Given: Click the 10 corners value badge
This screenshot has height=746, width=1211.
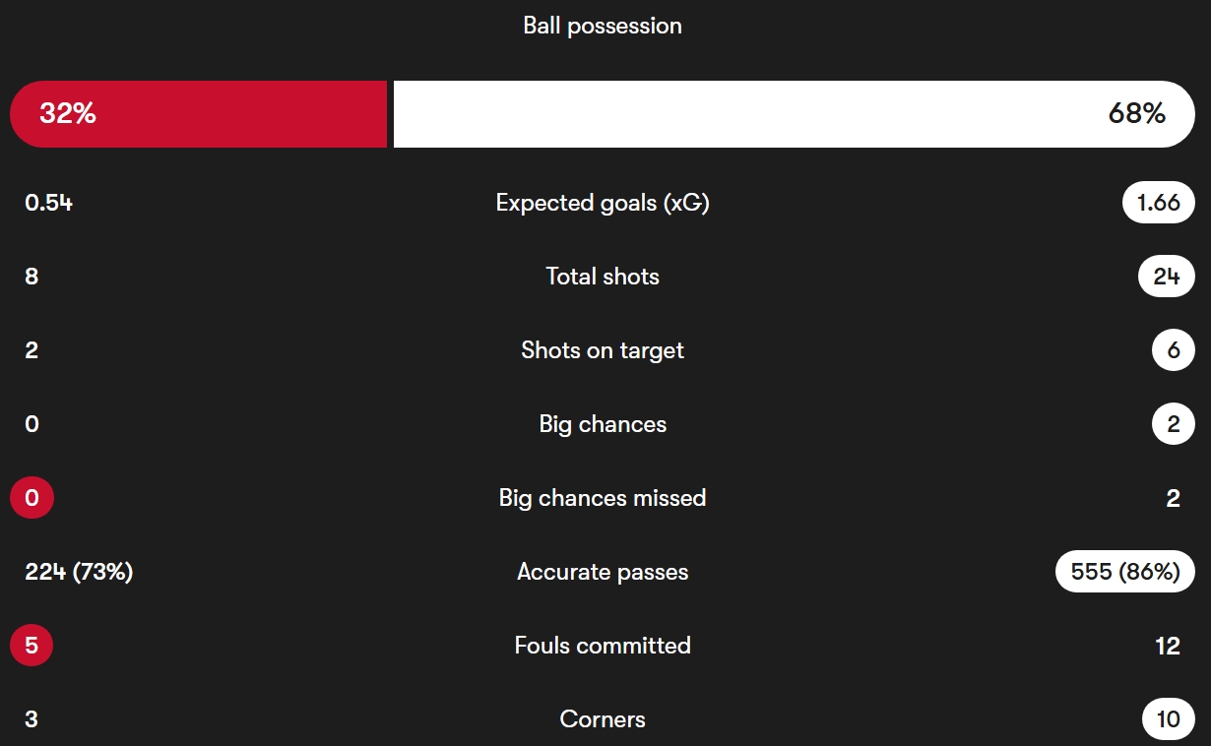Looking at the screenshot, I should tap(1168, 719).
